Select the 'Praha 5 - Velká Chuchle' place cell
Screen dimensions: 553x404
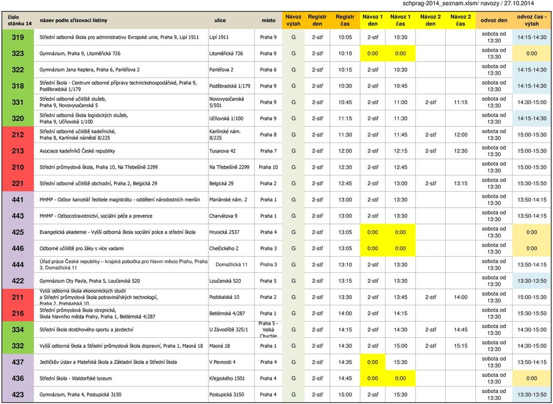tap(268, 330)
